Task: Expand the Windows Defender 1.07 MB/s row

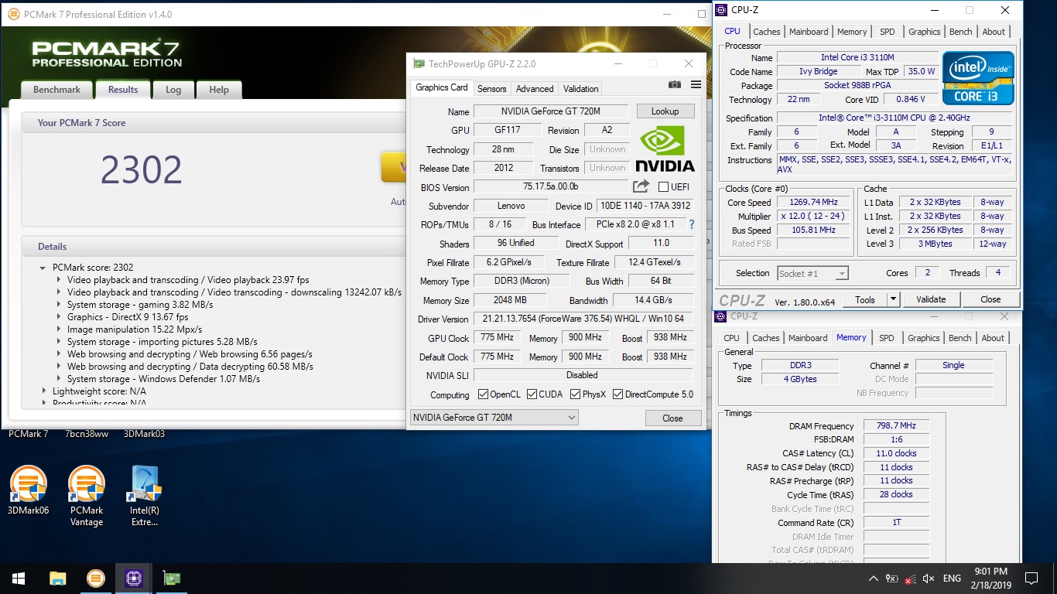Action: pyautogui.click(x=59, y=379)
